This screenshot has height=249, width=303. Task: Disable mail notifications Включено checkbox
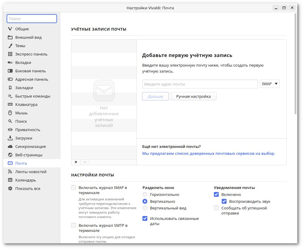coord(216,194)
